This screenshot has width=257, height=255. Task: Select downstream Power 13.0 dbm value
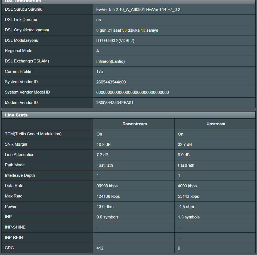click(x=105, y=207)
